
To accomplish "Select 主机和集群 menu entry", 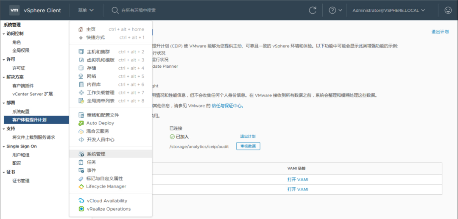I will [110, 52].
